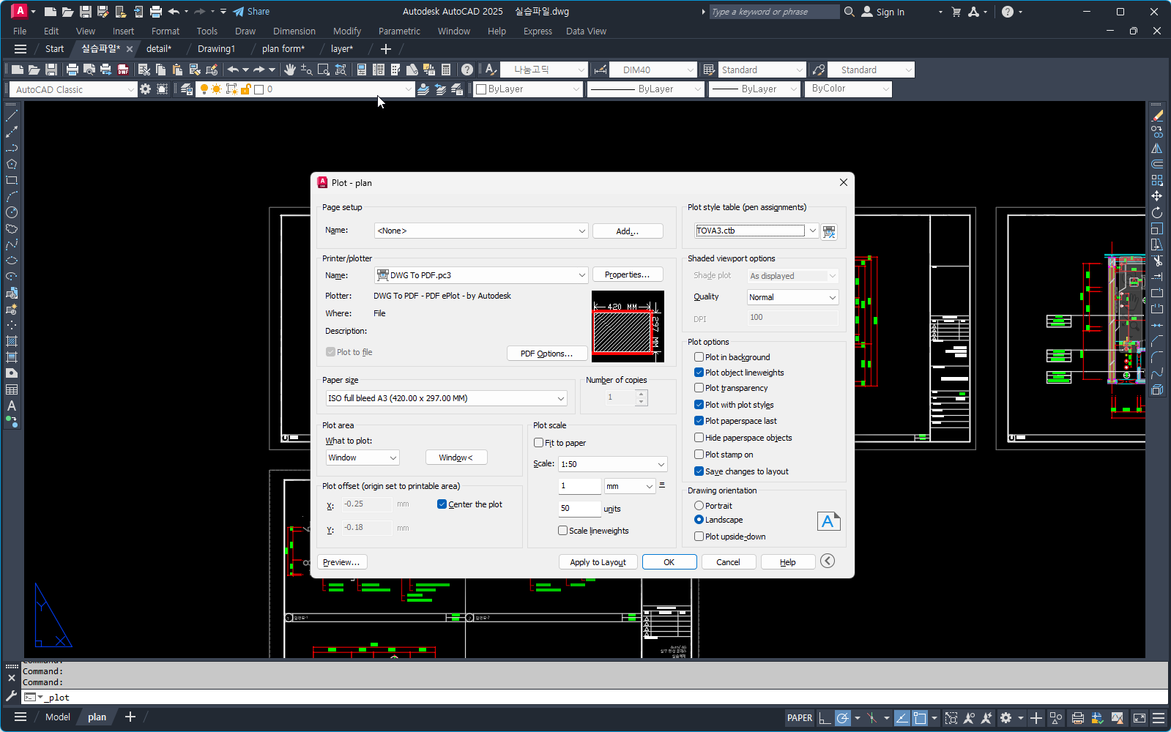Click the Plot printer icon in standard toolbar
Image resolution: width=1171 pixels, height=732 pixels.
[72, 70]
